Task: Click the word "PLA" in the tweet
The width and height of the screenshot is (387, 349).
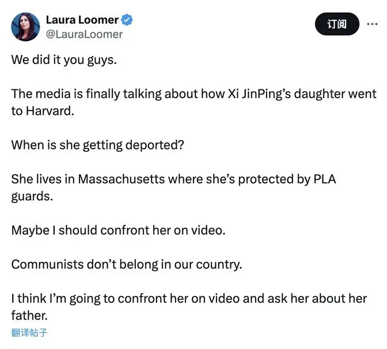Action: [x=323, y=179]
